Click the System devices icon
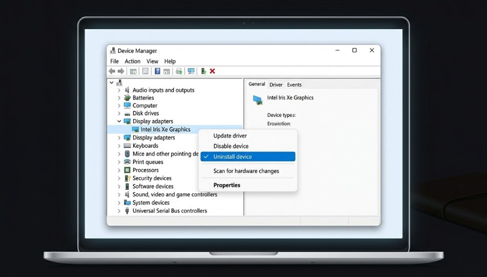Screen dimensions: 487x277 [127, 203]
